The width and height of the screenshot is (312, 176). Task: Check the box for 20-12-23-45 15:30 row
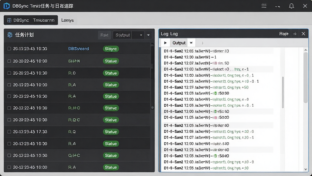(9, 155)
